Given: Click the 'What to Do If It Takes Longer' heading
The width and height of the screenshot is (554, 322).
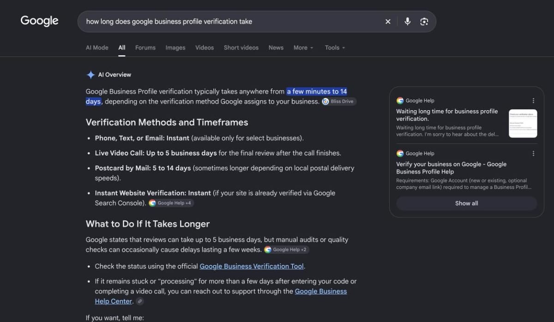Looking at the screenshot, I should pos(148,224).
